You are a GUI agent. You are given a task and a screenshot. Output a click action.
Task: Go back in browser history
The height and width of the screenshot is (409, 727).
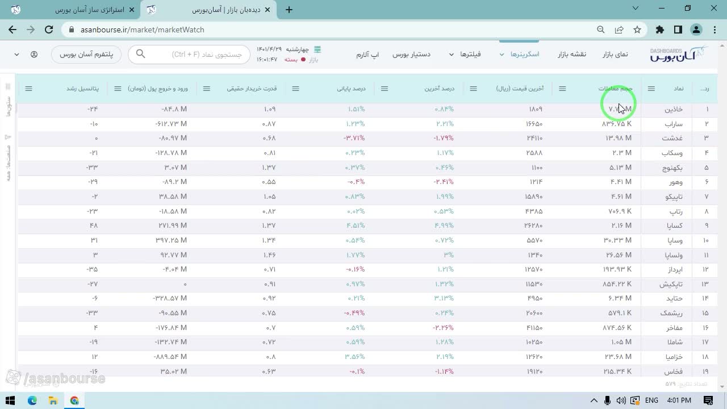(12, 30)
